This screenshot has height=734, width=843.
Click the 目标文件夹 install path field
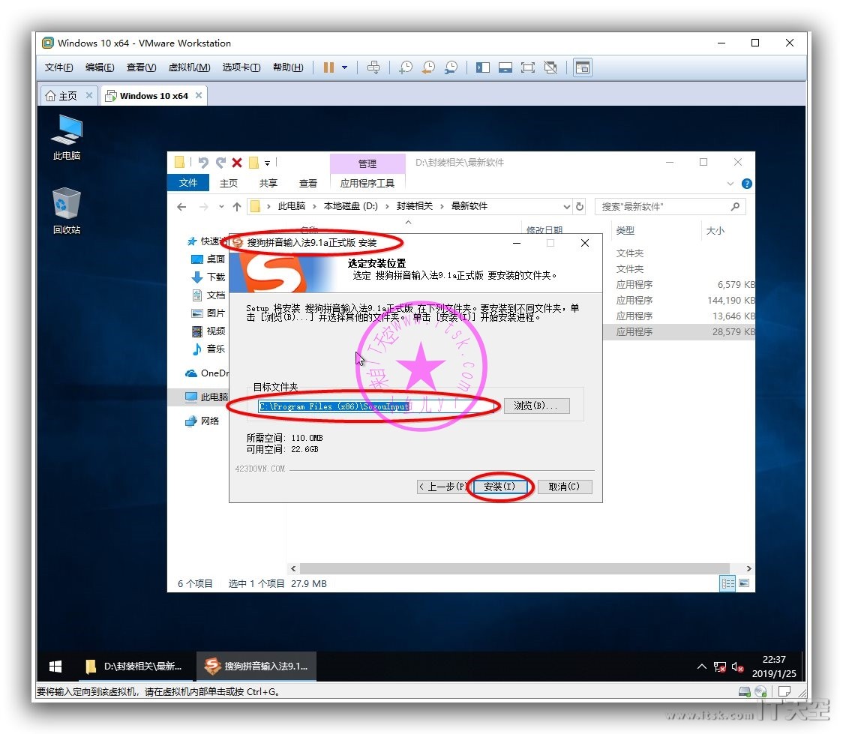377,406
